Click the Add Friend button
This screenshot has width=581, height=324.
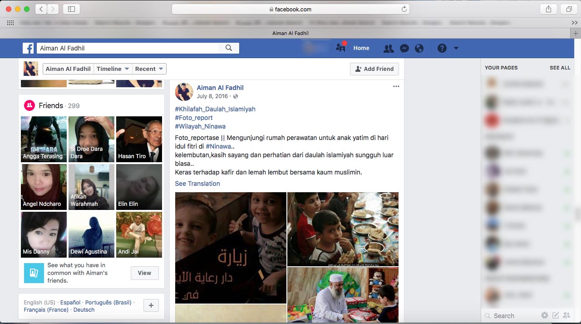[x=374, y=69]
